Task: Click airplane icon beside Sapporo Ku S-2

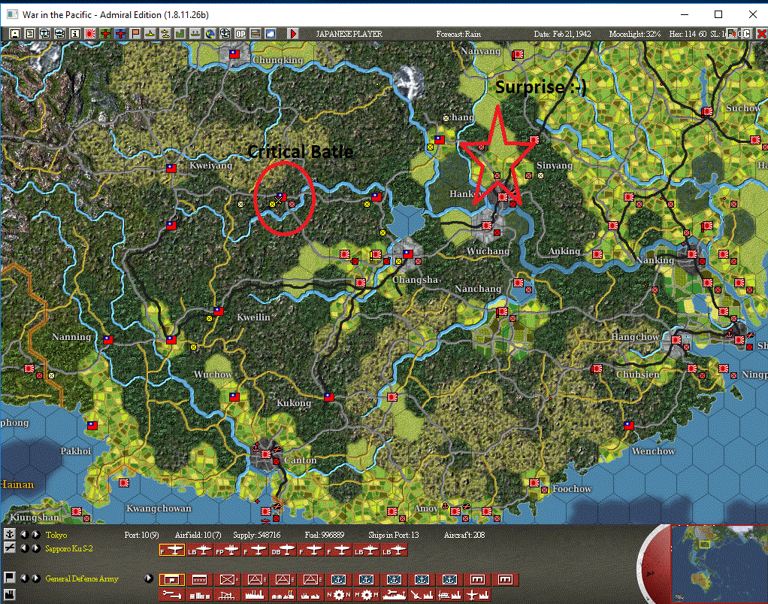Action: pyautogui.click(x=9, y=548)
